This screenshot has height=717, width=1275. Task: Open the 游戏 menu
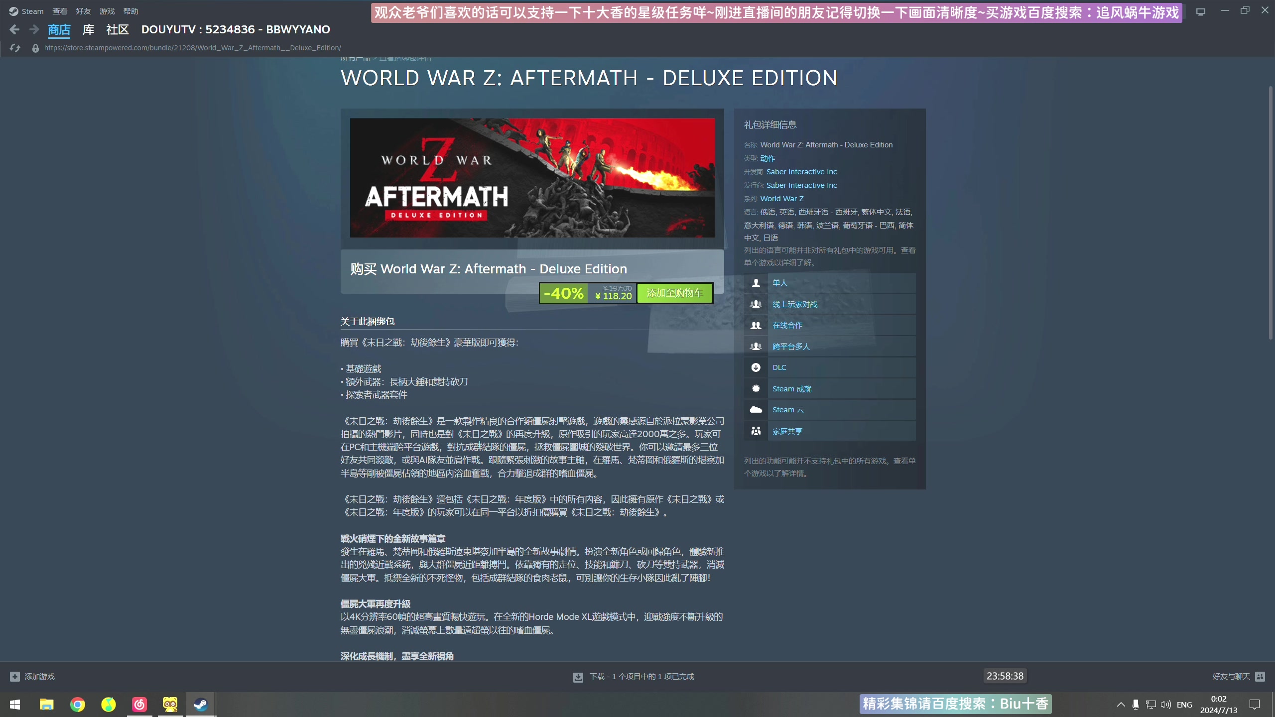(x=107, y=11)
